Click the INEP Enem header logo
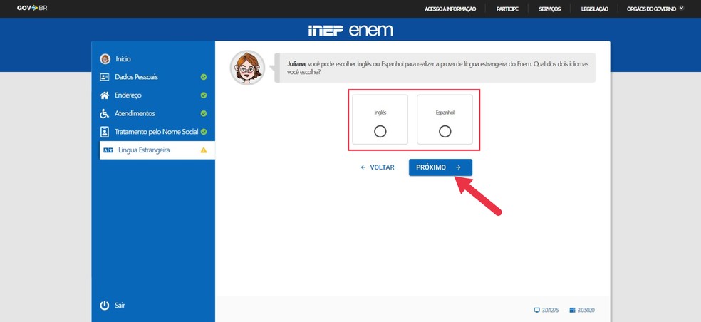The image size is (701, 322). [x=350, y=30]
